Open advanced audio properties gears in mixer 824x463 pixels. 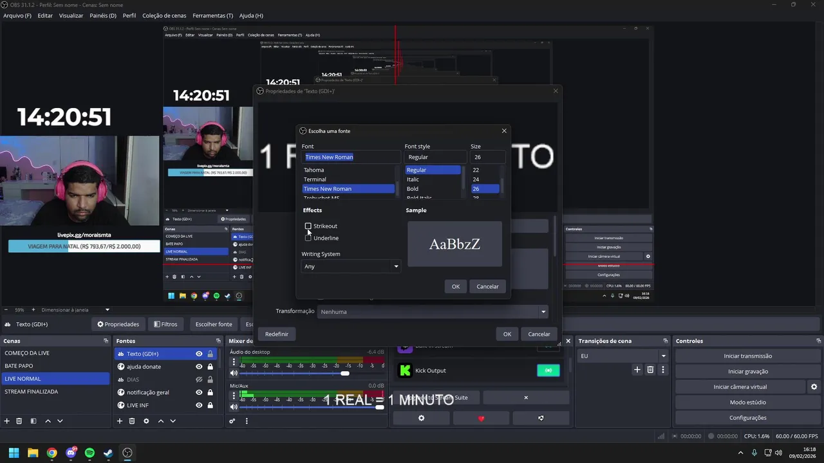[232, 421]
